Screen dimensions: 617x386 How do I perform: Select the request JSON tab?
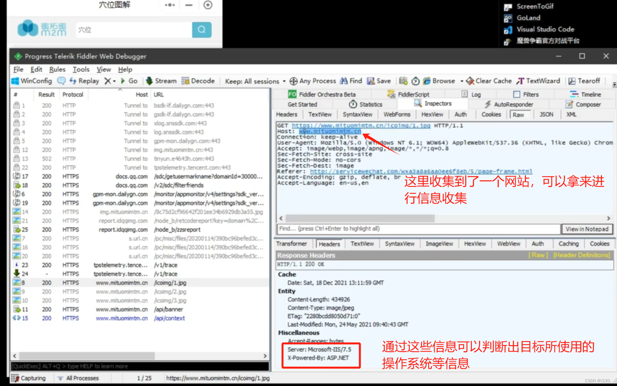point(546,114)
